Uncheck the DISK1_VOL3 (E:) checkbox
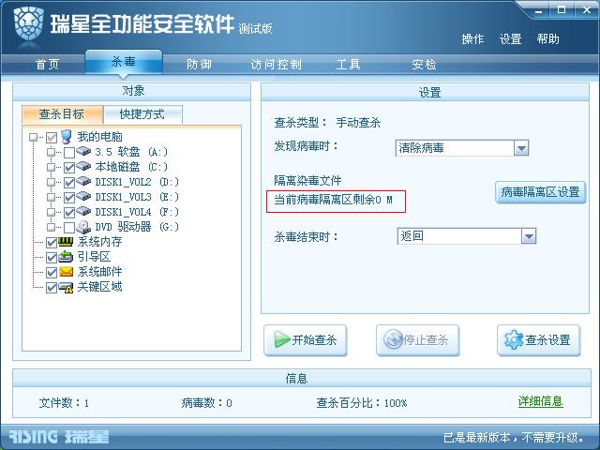Viewport: 600px width, 450px height. click(69, 198)
